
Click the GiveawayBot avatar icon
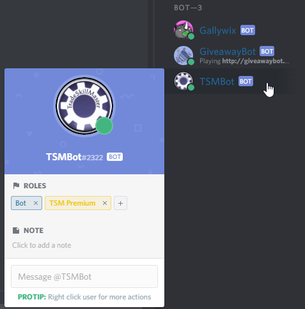pos(184,56)
